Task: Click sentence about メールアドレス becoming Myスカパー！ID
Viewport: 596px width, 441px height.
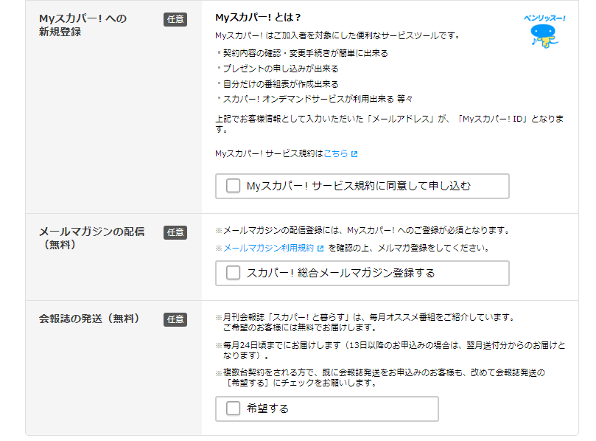Action: 390,124
